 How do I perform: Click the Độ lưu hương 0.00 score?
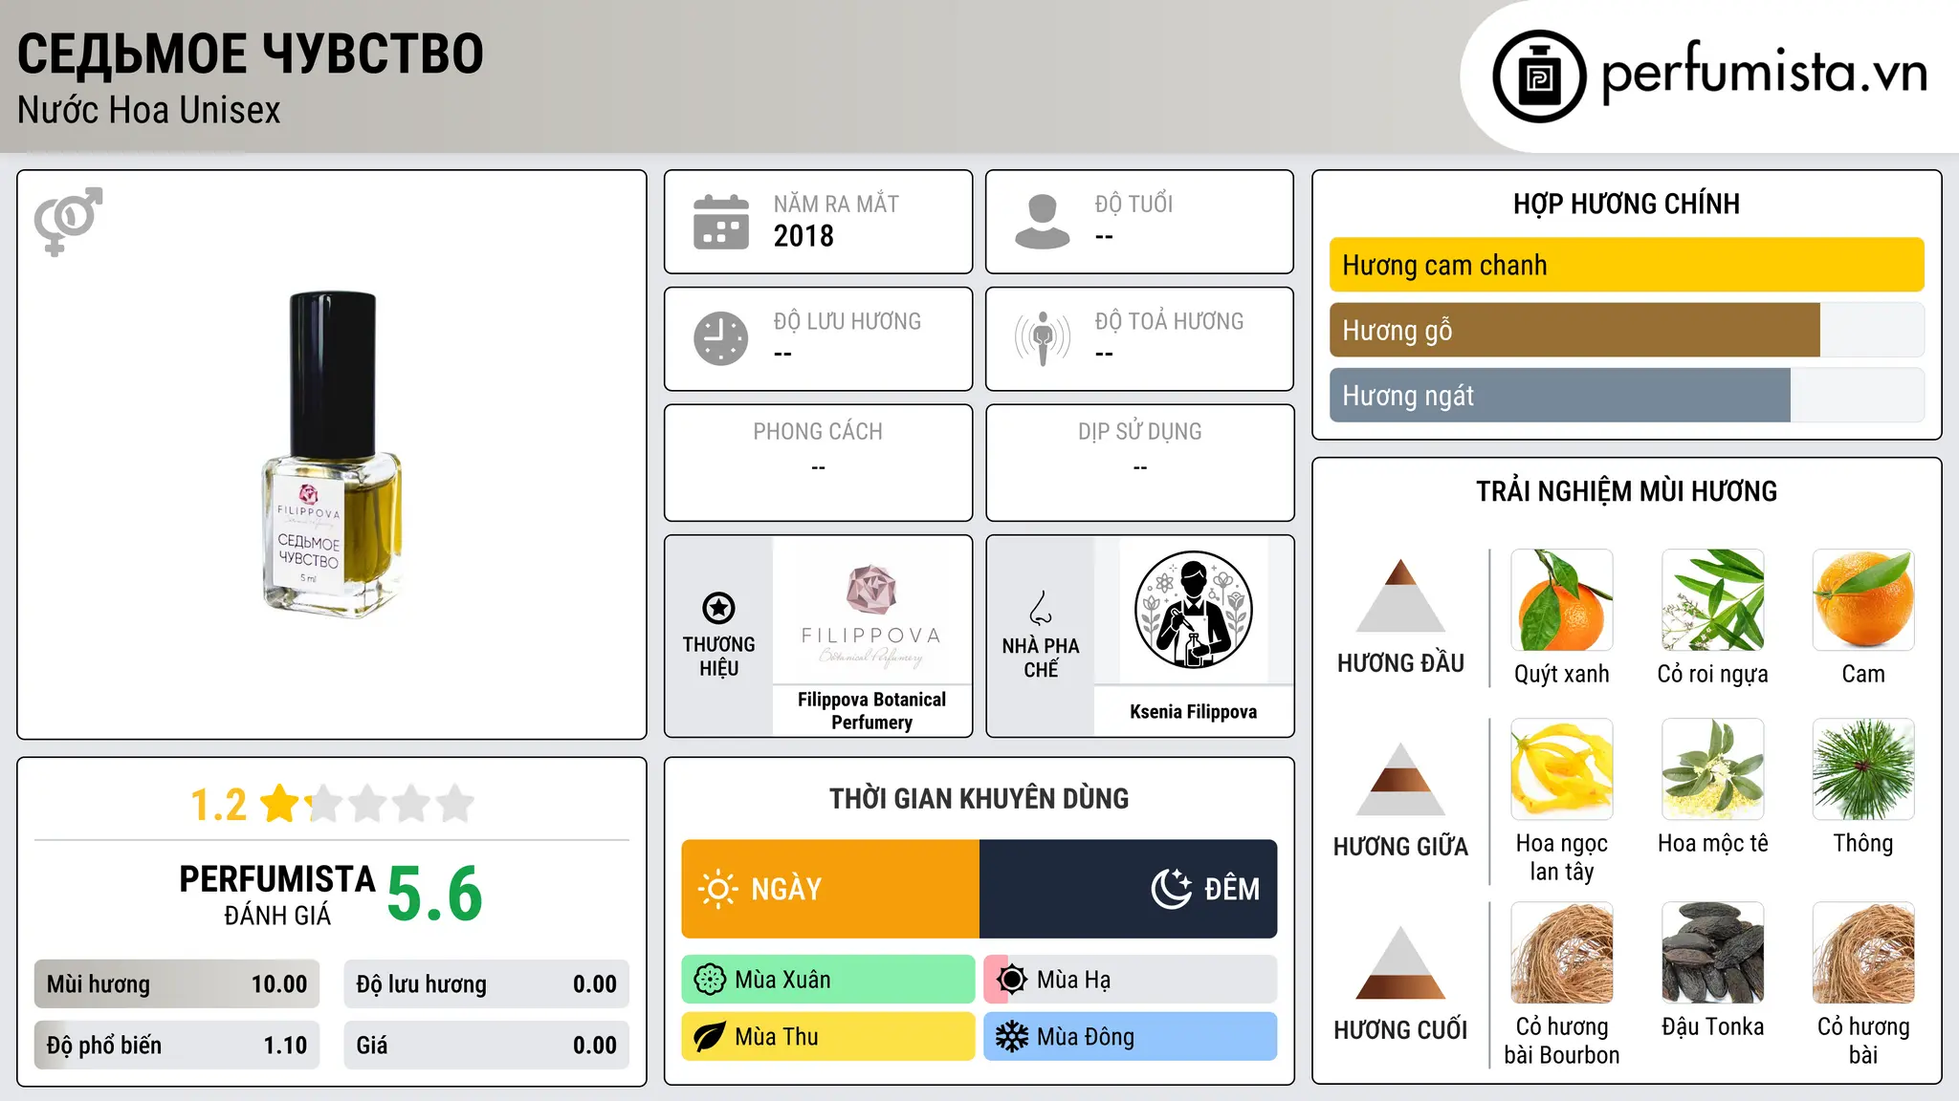(x=487, y=984)
